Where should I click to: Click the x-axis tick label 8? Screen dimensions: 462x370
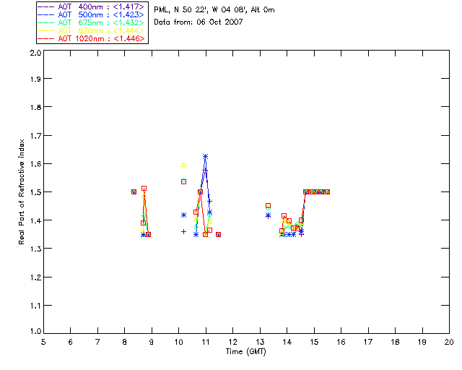125,342
